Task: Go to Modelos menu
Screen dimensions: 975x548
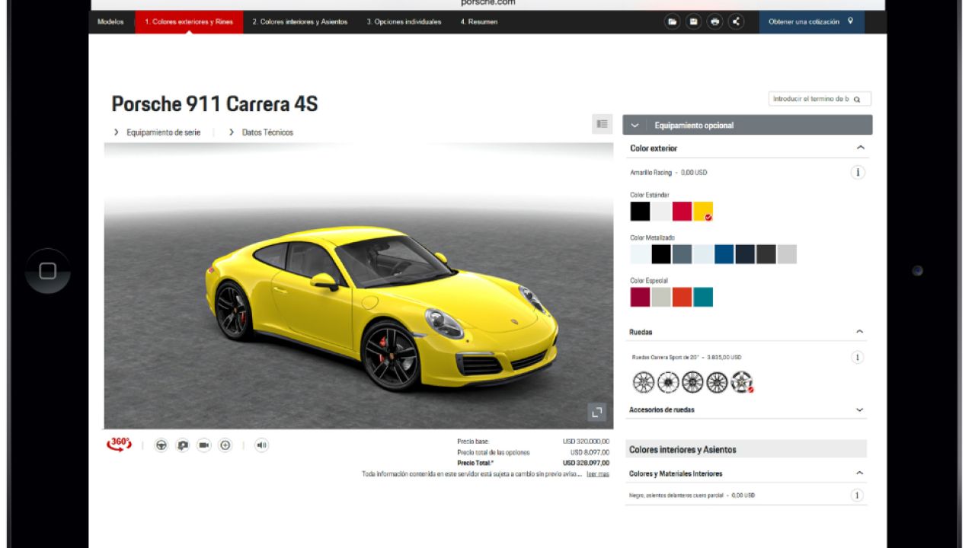Action: coord(110,22)
